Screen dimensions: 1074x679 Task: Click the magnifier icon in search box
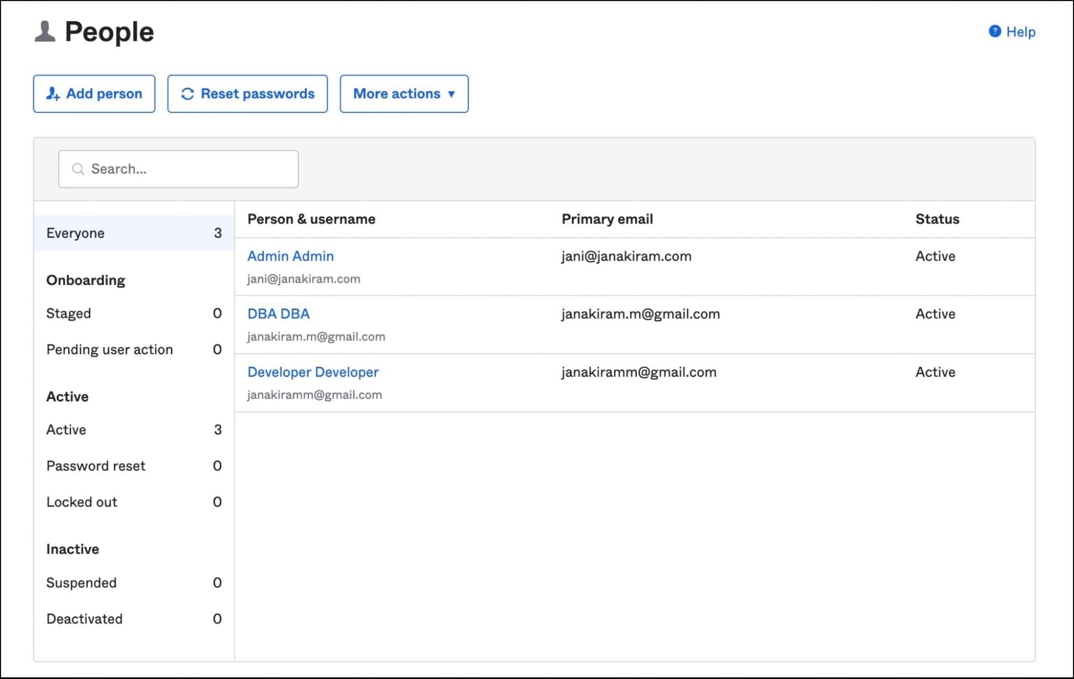[x=78, y=169]
